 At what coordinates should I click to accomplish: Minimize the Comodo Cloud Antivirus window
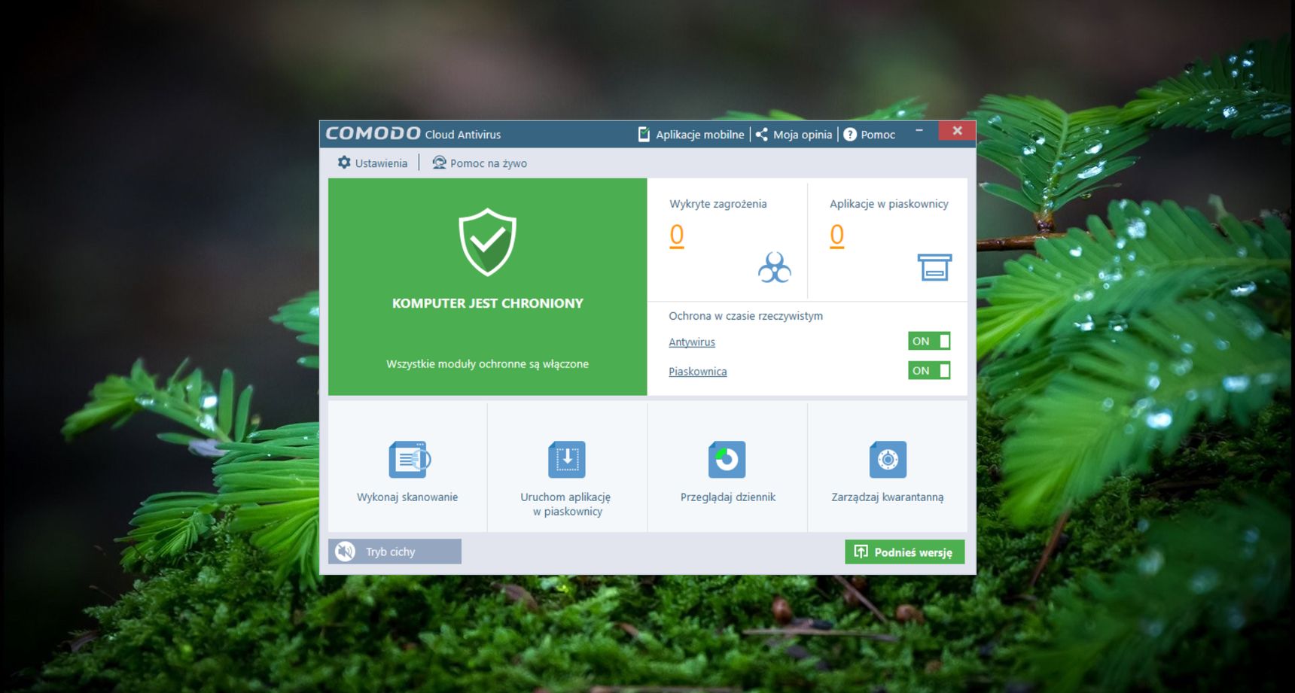click(919, 131)
